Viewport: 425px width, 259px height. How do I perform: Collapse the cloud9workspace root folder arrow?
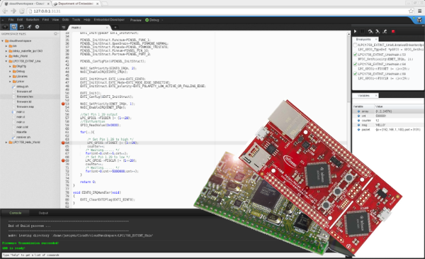[x=3, y=41]
